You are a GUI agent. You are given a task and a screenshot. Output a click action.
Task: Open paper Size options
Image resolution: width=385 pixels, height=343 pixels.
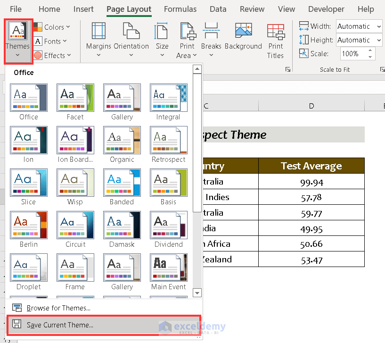162,40
